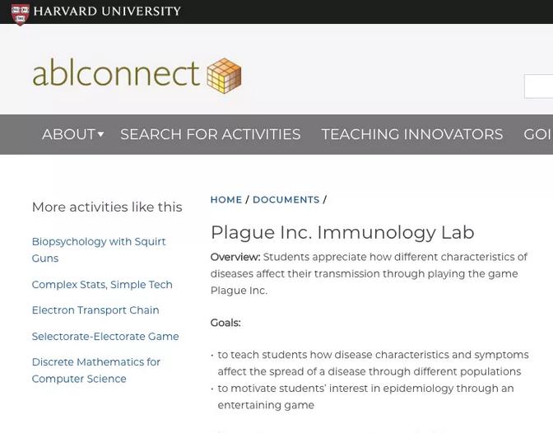Image resolution: width=553 pixels, height=433 pixels.
Task: Click the Overview label in the description
Action: [x=235, y=257]
